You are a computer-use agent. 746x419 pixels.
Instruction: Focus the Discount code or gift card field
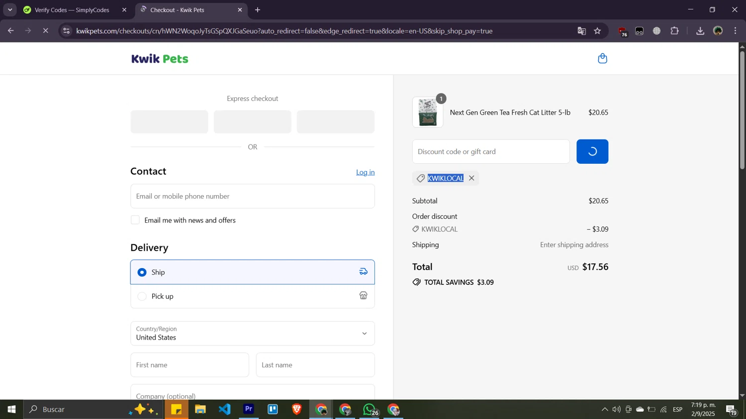[491, 151]
